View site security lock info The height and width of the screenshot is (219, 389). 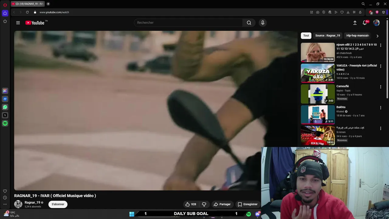tap(35, 12)
